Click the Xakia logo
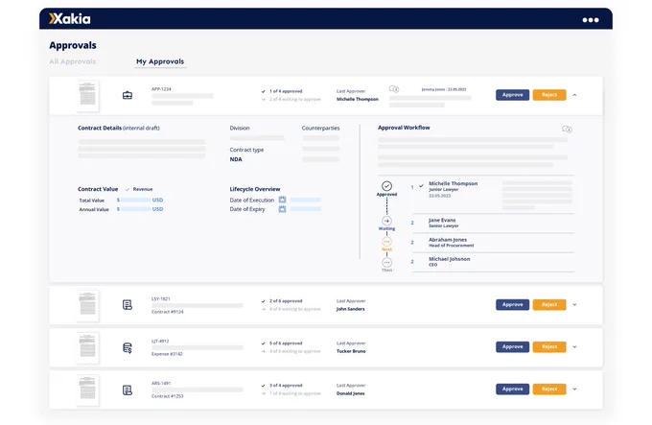652x425 pixels. pos(69,19)
